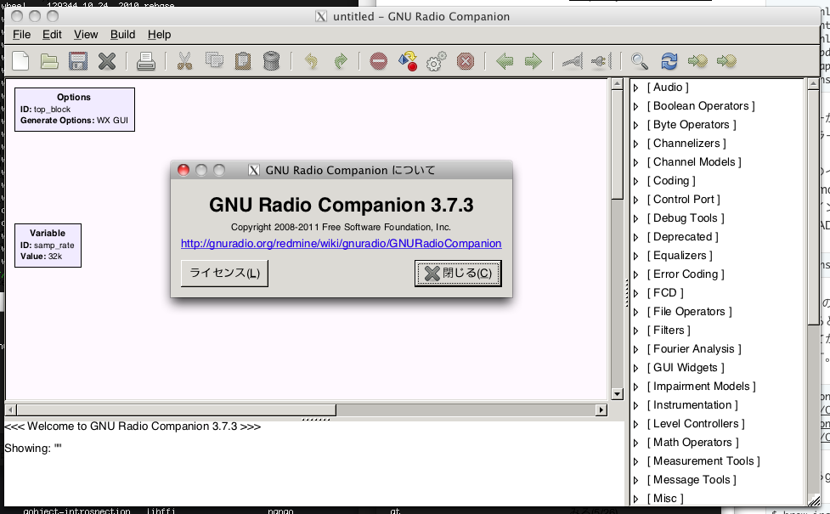Open the File menu
The width and height of the screenshot is (830, 514).
pyautogui.click(x=22, y=34)
